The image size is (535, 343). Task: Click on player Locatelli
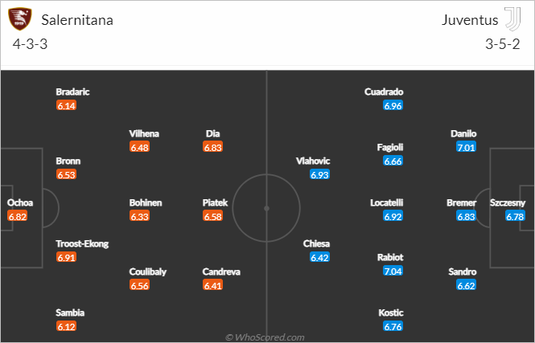click(387, 202)
